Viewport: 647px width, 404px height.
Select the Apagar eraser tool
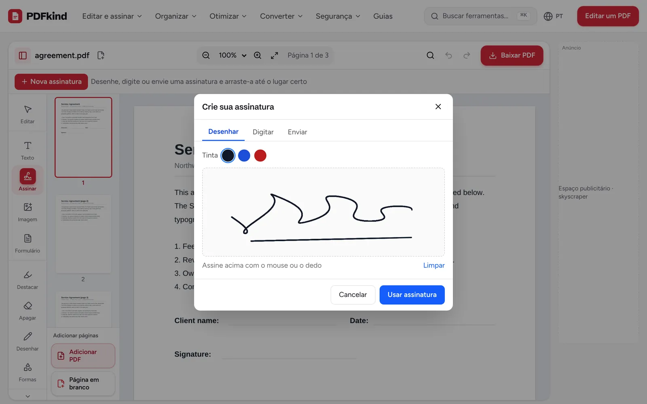(27, 311)
